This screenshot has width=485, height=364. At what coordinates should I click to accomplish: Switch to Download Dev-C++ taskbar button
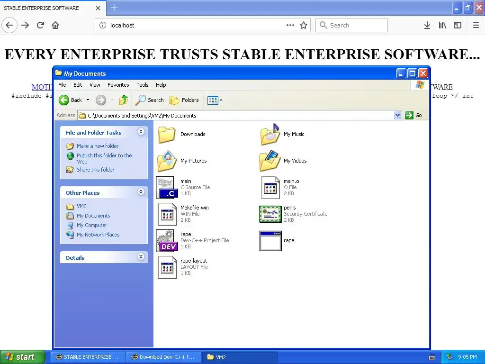click(163, 357)
